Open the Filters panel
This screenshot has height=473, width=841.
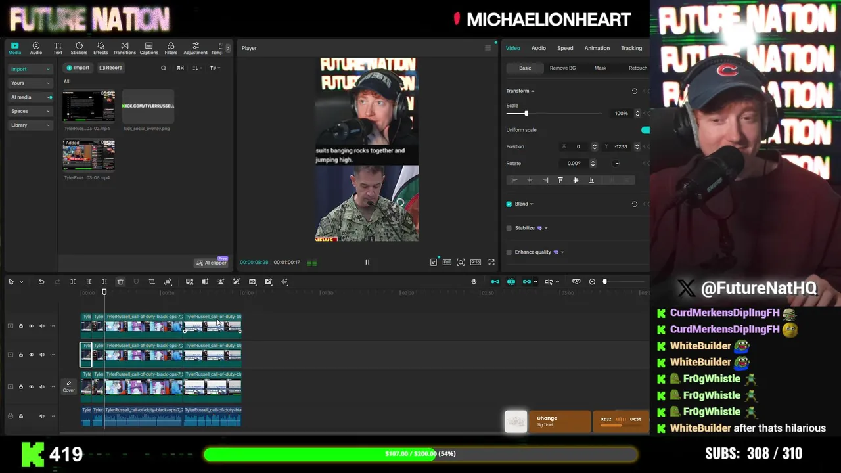pyautogui.click(x=171, y=48)
